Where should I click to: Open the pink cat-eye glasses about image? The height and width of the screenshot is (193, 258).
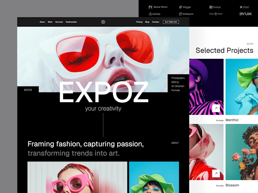click(x=77, y=177)
